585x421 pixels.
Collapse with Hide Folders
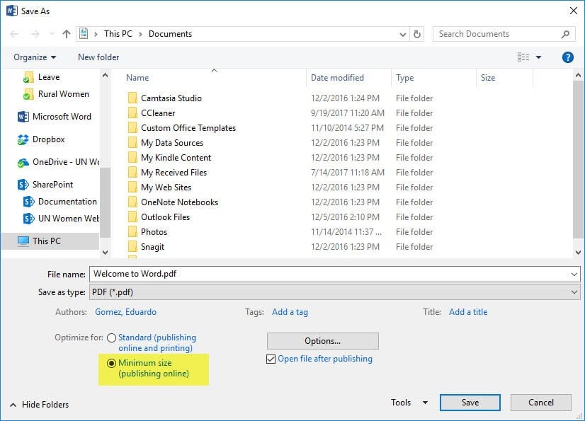(x=39, y=405)
